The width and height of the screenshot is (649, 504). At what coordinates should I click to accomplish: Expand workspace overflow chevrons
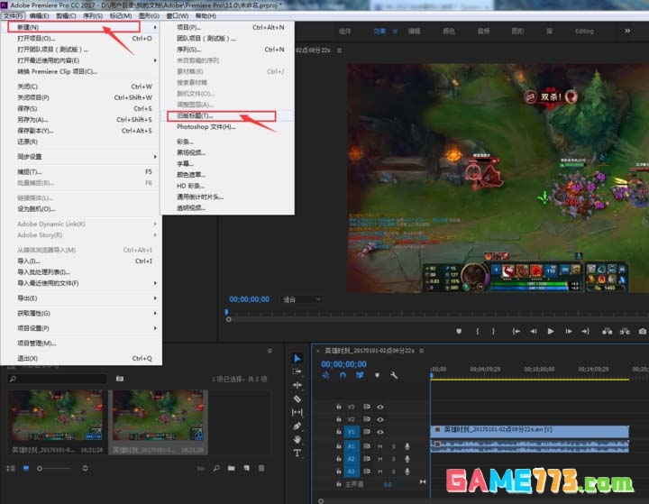[x=627, y=31]
